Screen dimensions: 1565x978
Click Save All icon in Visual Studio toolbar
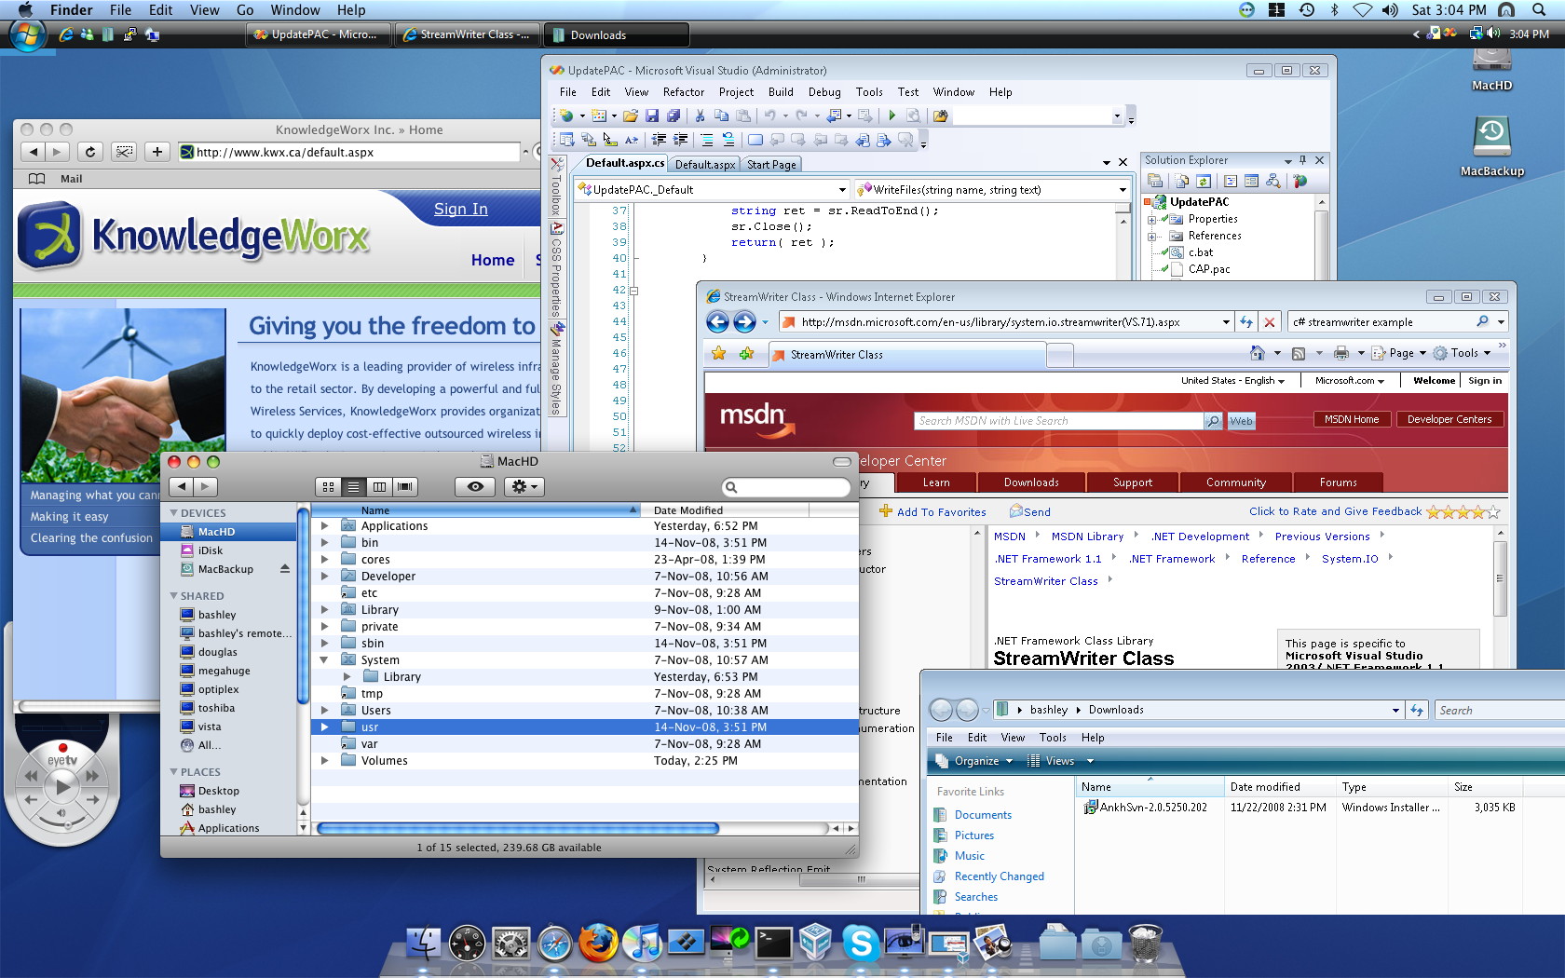pyautogui.click(x=673, y=115)
